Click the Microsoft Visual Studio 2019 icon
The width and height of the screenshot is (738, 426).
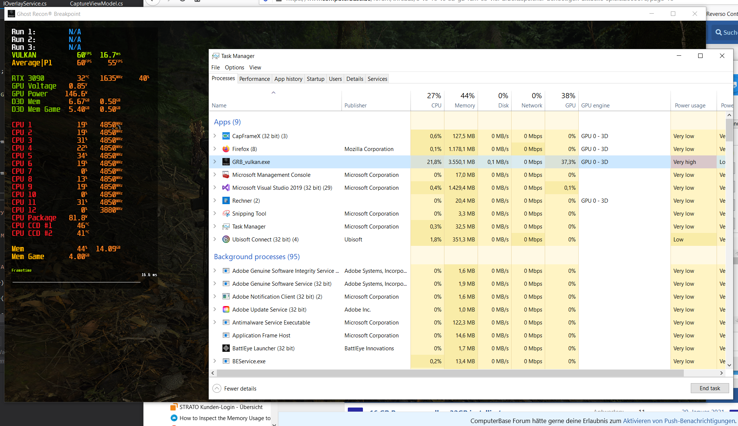click(226, 188)
